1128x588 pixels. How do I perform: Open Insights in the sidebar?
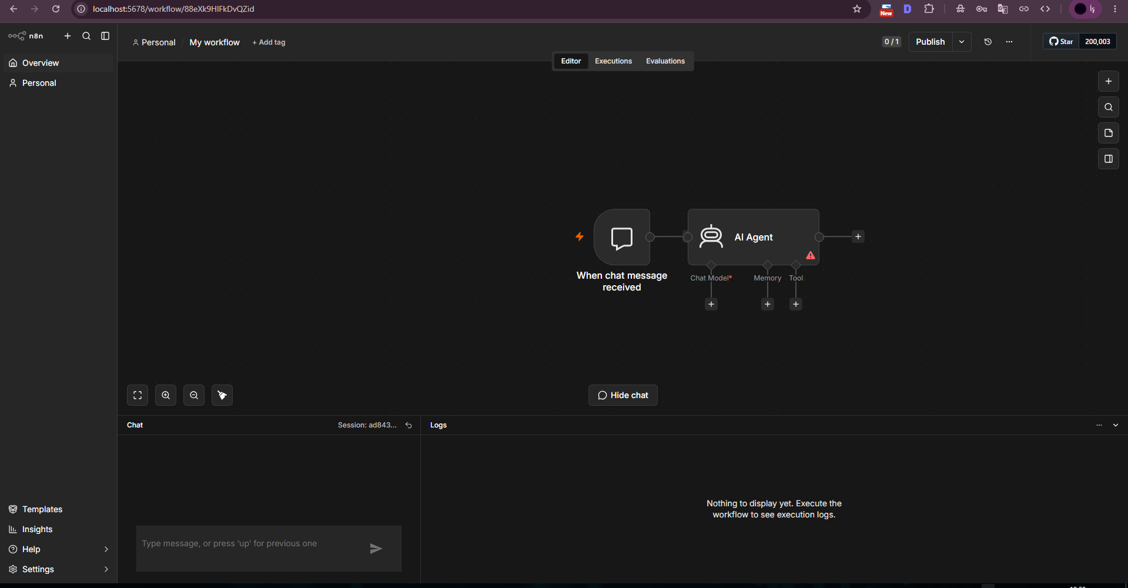click(x=58, y=529)
